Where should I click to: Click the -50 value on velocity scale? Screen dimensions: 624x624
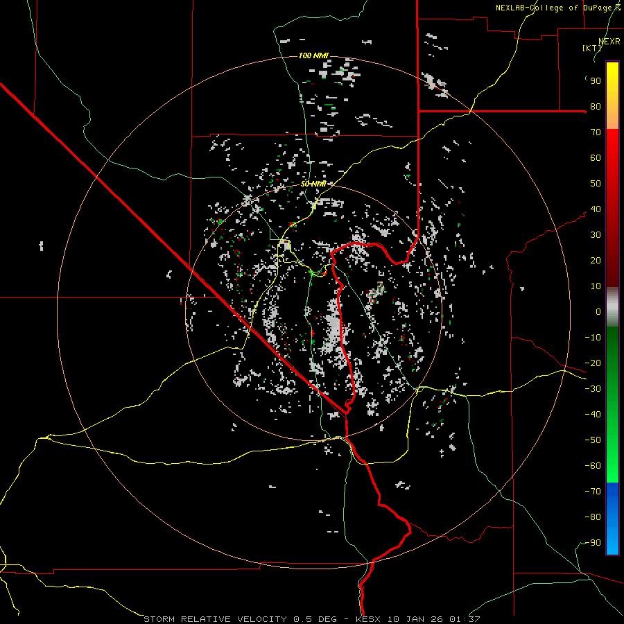point(593,440)
